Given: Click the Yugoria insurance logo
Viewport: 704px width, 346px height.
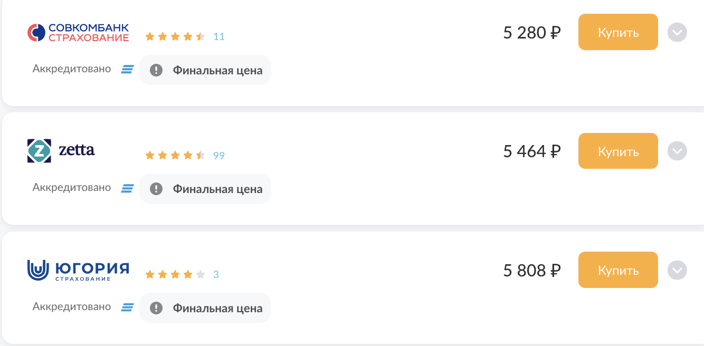Looking at the screenshot, I should click(78, 270).
